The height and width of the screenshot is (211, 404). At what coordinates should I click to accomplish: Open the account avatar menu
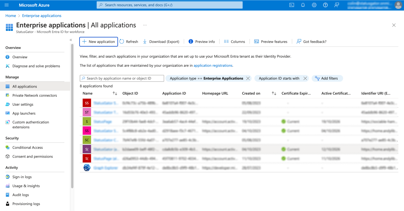pos(398,5)
